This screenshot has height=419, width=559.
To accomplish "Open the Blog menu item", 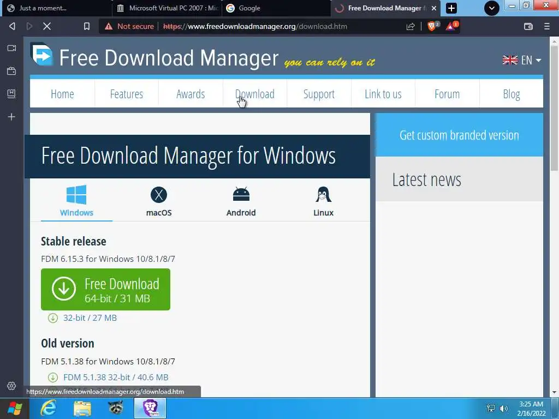I will pos(511,94).
